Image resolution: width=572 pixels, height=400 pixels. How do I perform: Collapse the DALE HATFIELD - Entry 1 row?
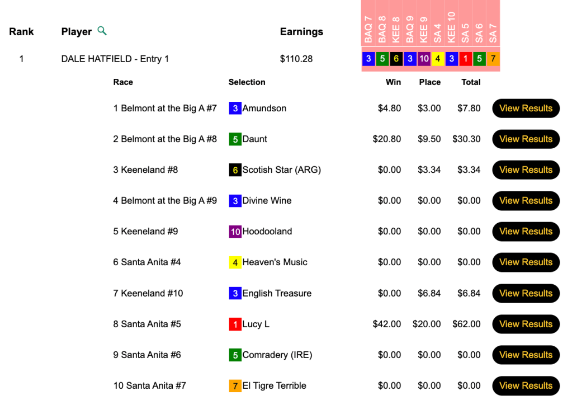(x=115, y=59)
